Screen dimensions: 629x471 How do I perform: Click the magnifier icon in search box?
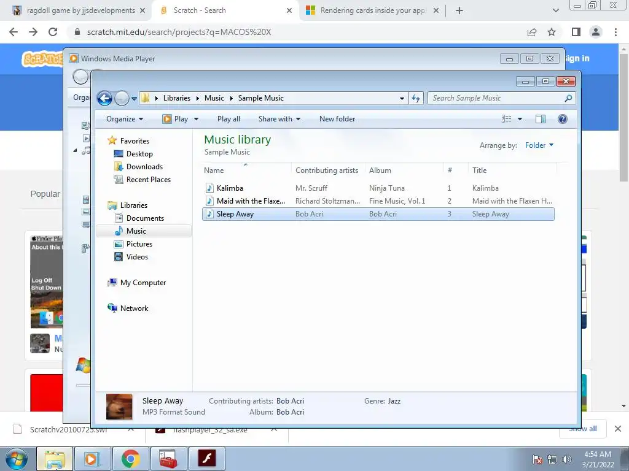click(568, 98)
